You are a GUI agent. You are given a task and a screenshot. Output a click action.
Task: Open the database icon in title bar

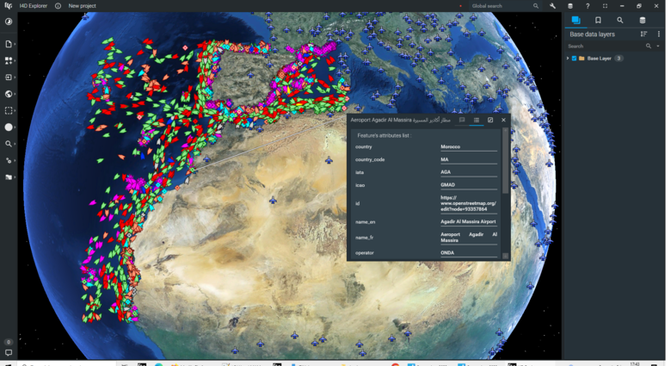570,6
